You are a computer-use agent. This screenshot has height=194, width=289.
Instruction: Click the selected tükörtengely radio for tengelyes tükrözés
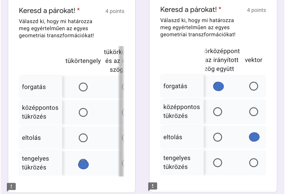point(83,164)
